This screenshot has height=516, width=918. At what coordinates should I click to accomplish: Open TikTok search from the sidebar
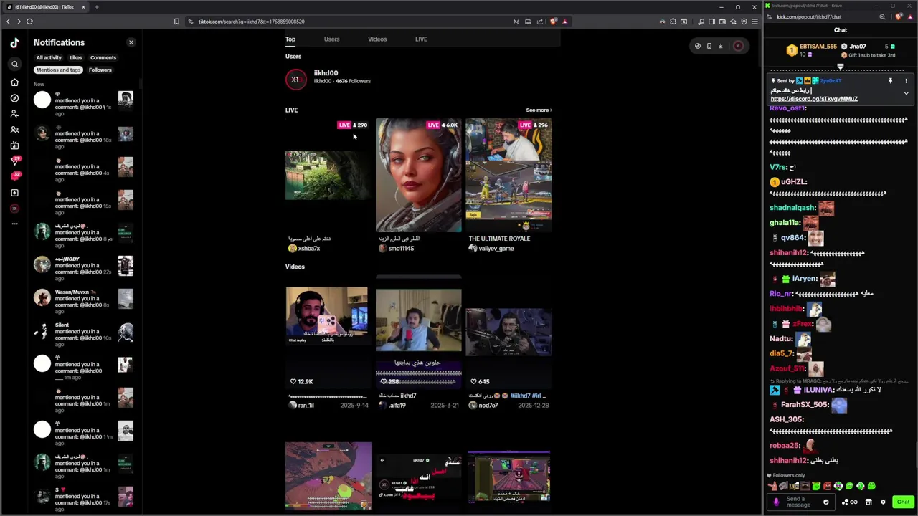pyautogui.click(x=14, y=64)
